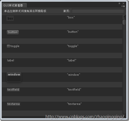Screen dimensions: 129x121
Task: Click the textarea style sample
Action: tap(14, 104)
